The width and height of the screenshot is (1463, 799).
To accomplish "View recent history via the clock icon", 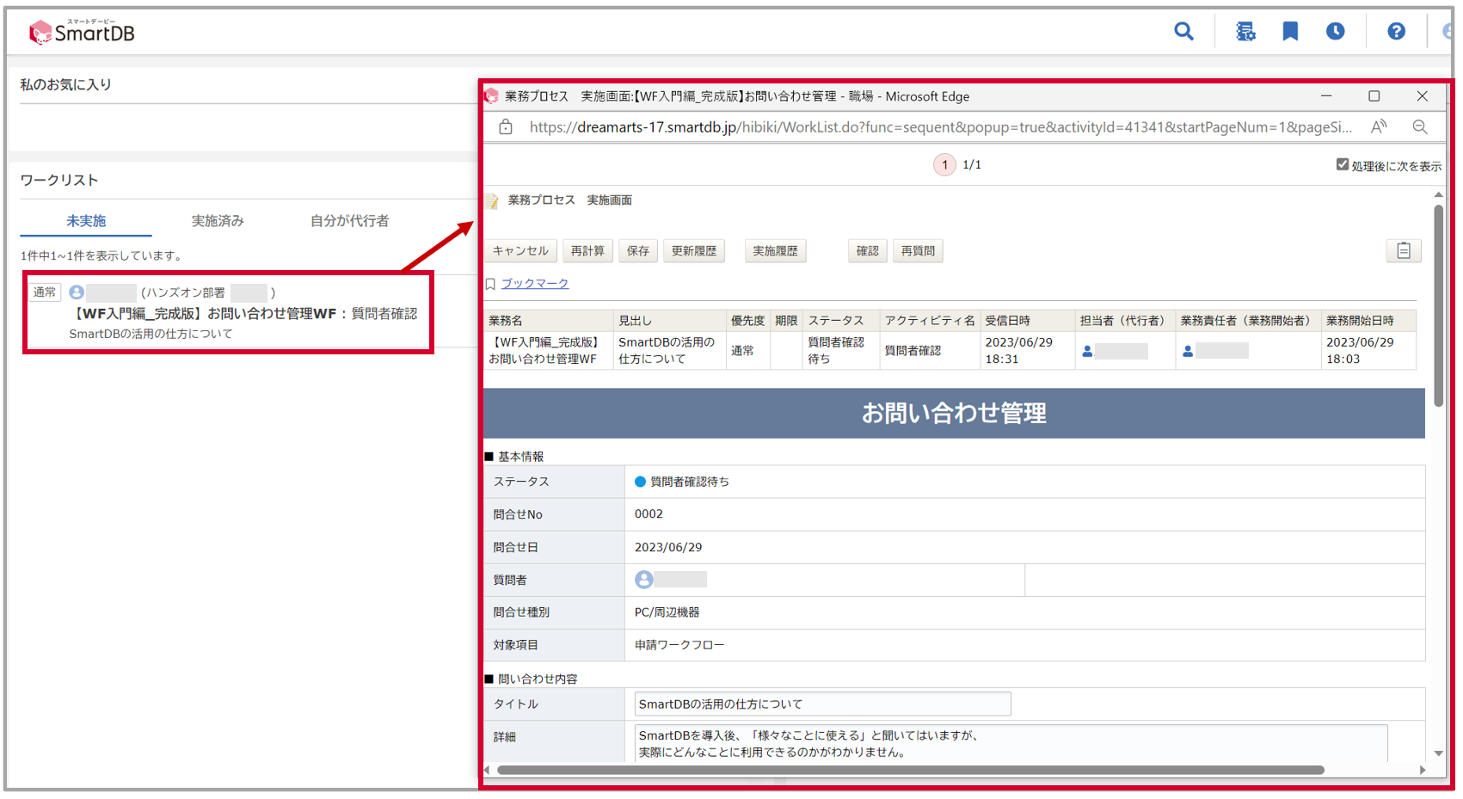I will 1335,31.
